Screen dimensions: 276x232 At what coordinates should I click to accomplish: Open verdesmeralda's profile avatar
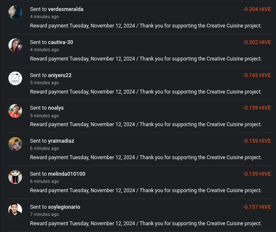click(15, 12)
